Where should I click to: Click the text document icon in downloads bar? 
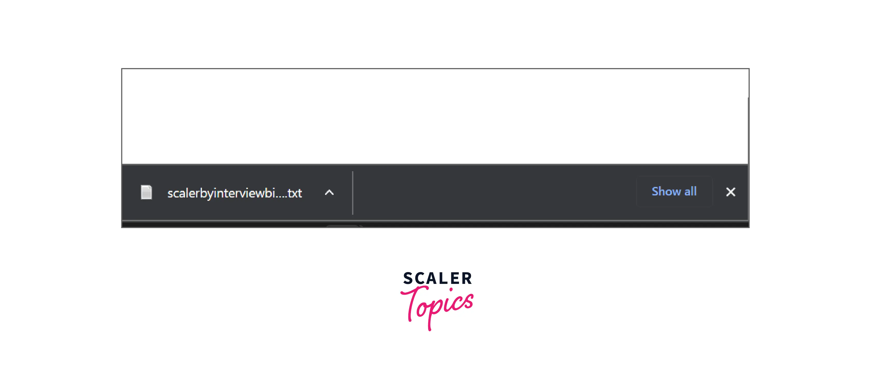(x=146, y=192)
